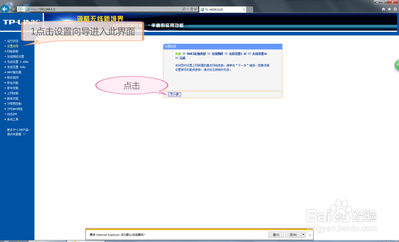Open 转发规则 menu item
Image resolution: width=399 pixels, height=242 pixels.
click(12, 77)
